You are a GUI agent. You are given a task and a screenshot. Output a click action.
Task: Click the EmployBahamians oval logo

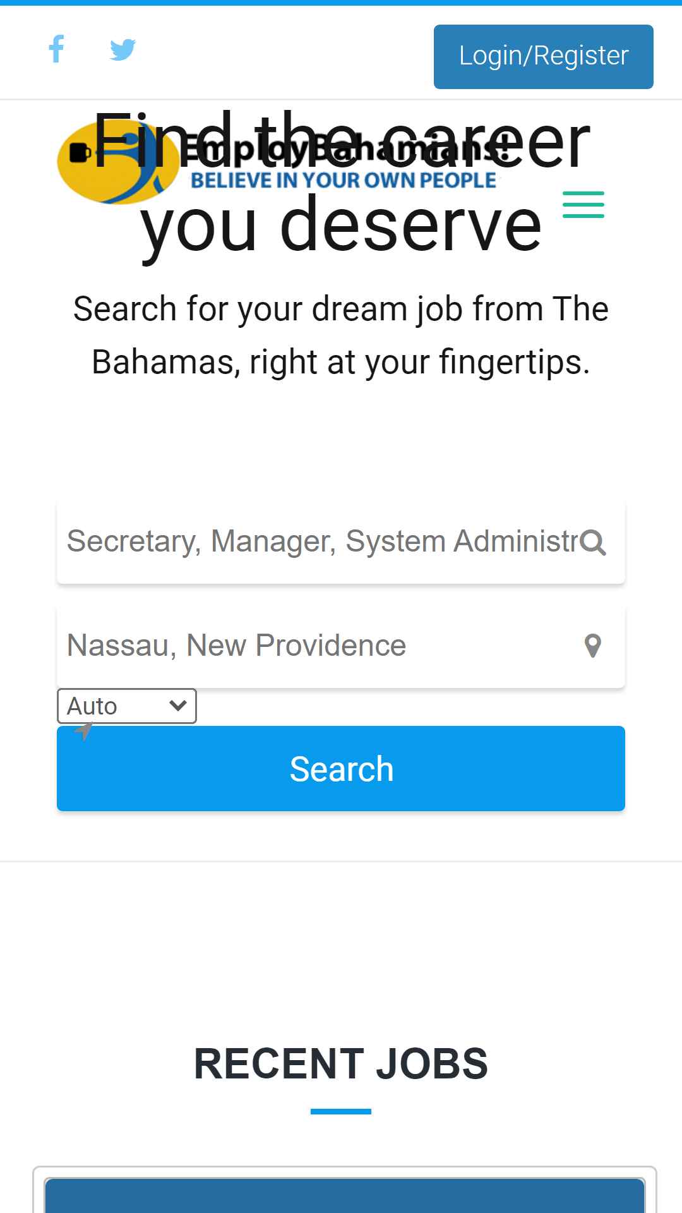click(x=117, y=163)
